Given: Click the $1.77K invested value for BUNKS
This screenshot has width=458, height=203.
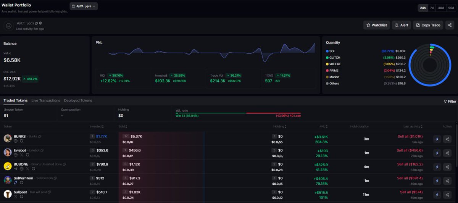Looking at the screenshot, I should coord(102,136).
